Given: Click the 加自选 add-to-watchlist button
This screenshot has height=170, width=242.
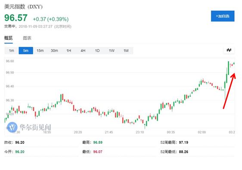Looking at the screenshot, I should [223, 16].
